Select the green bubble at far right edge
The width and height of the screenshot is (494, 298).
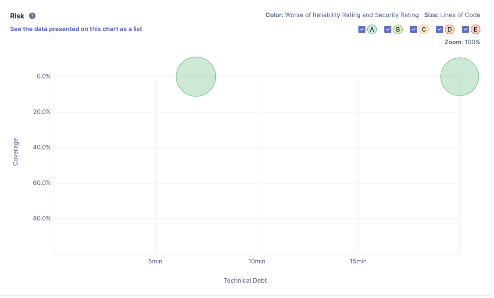tap(459, 77)
